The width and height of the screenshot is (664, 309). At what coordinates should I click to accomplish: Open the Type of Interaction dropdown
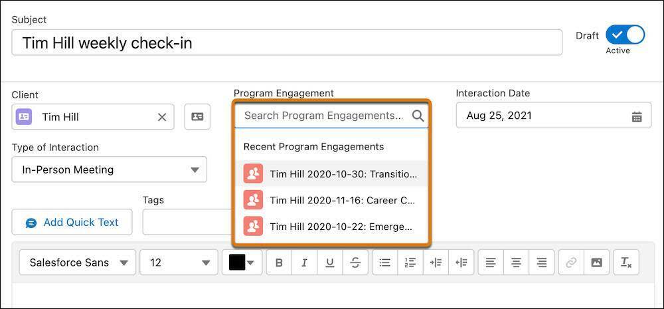[x=110, y=169]
